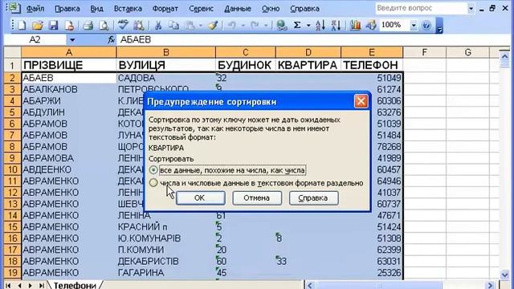Image resolution: width=514 pixels, height=289 pixels.
Task: Cut selection with the scissors icon
Action: (158, 25)
